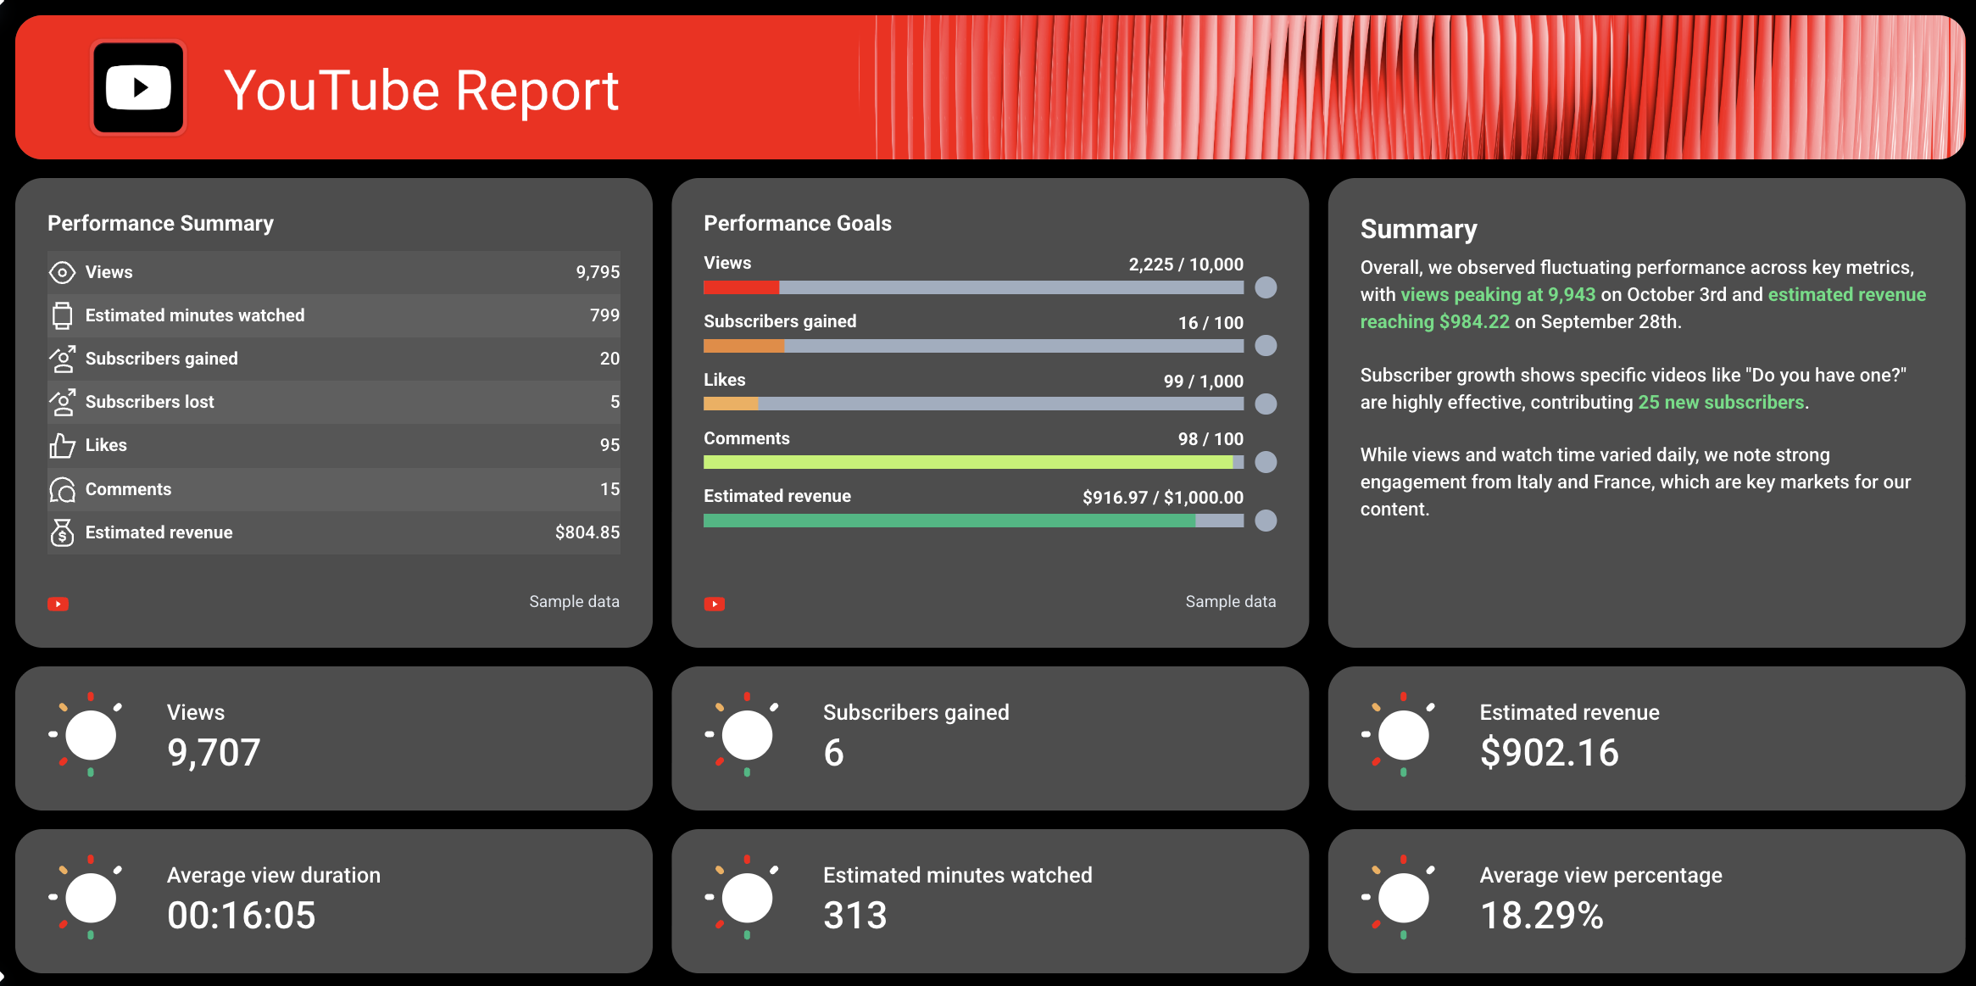
Task: Click the YouTube icon in Performance Goals footer
Action: point(715,603)
